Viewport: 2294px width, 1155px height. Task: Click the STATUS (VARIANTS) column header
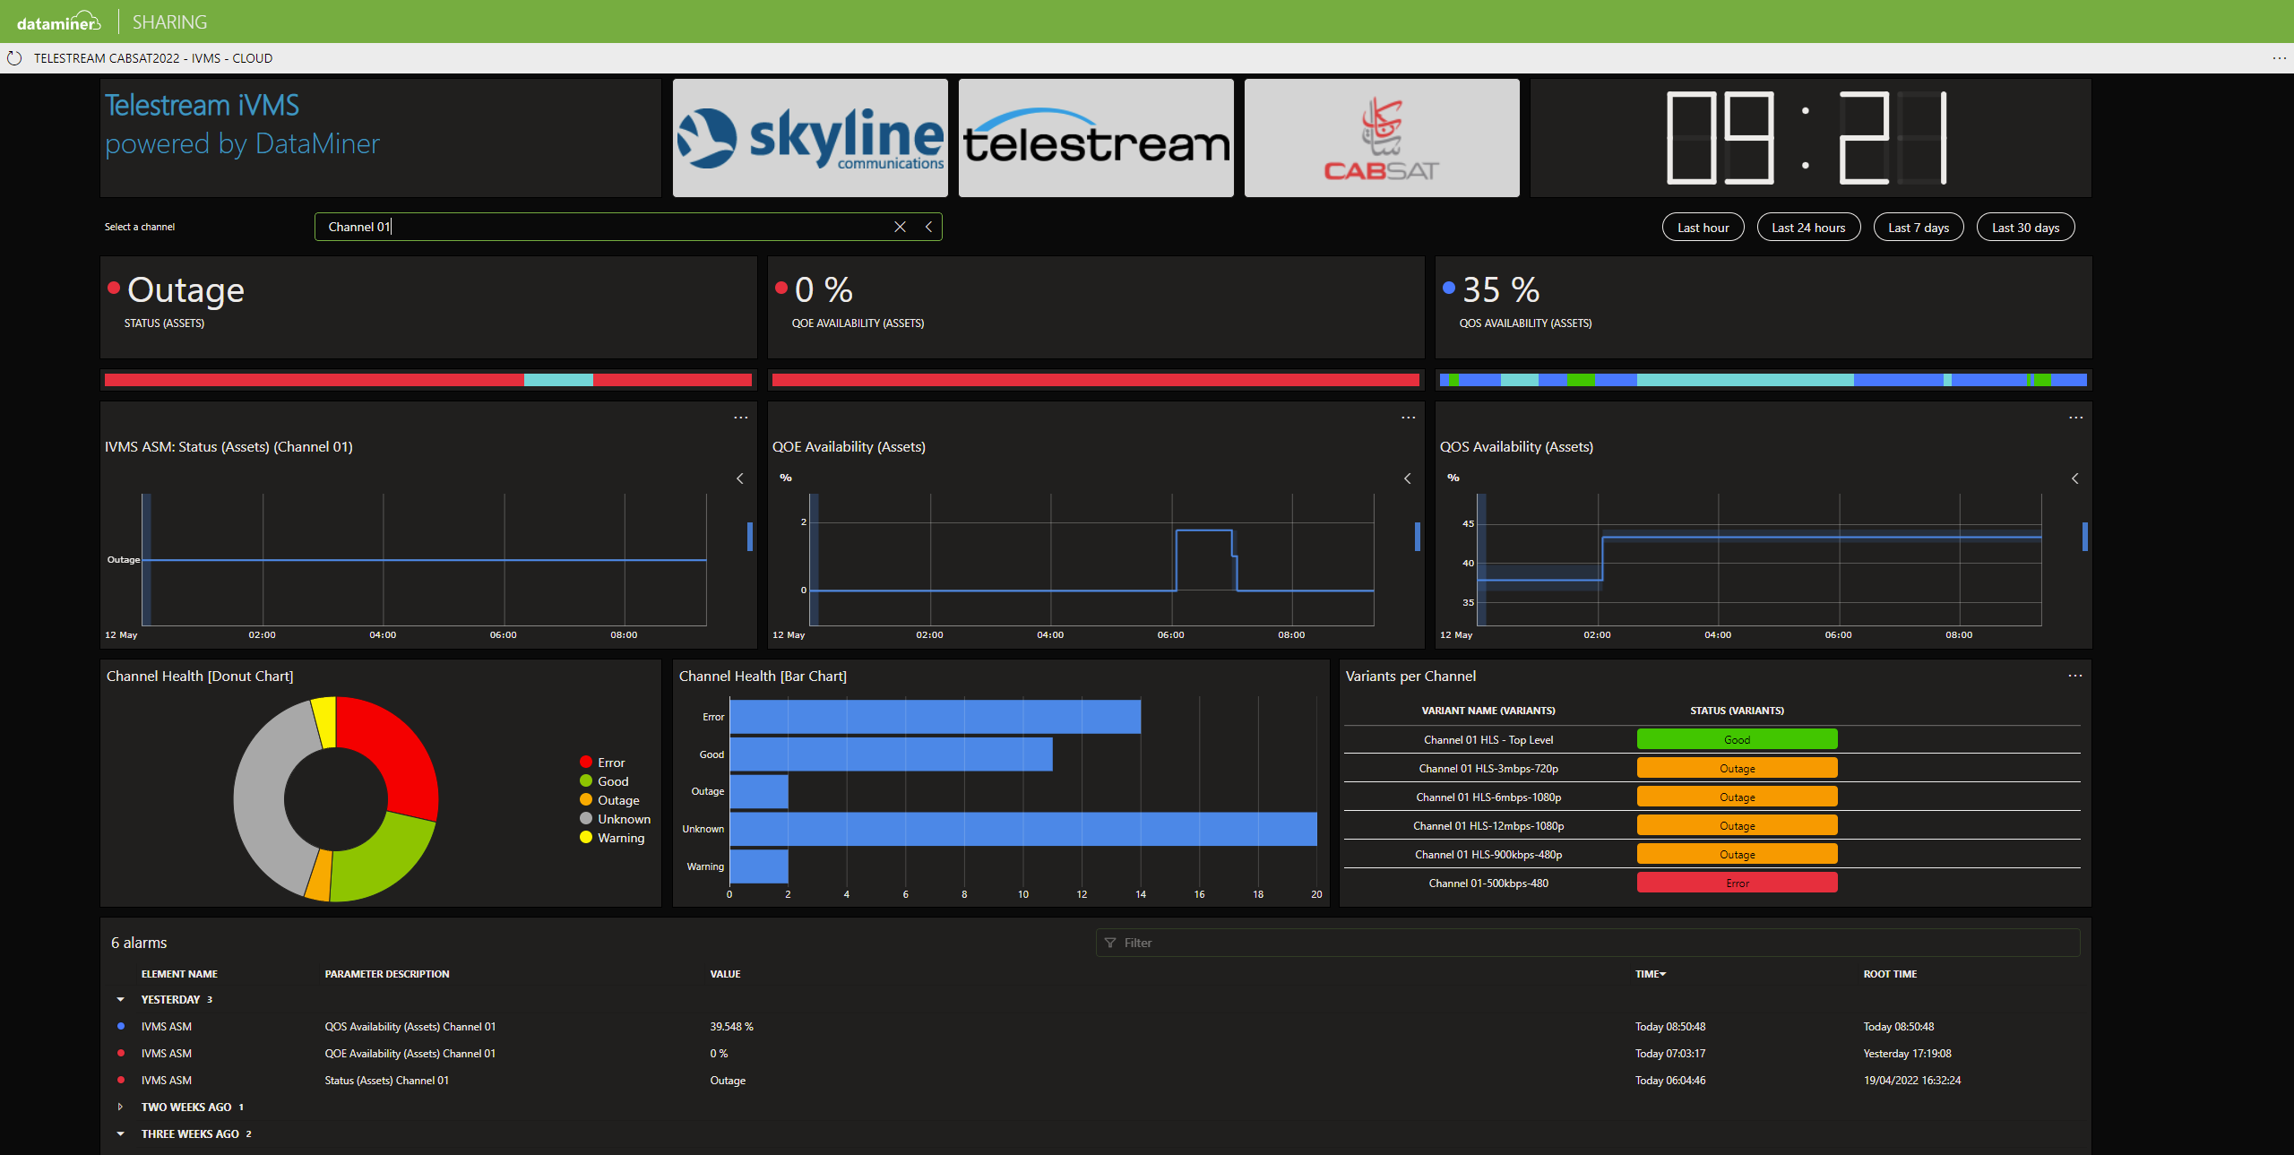[x=1737, y=711]
